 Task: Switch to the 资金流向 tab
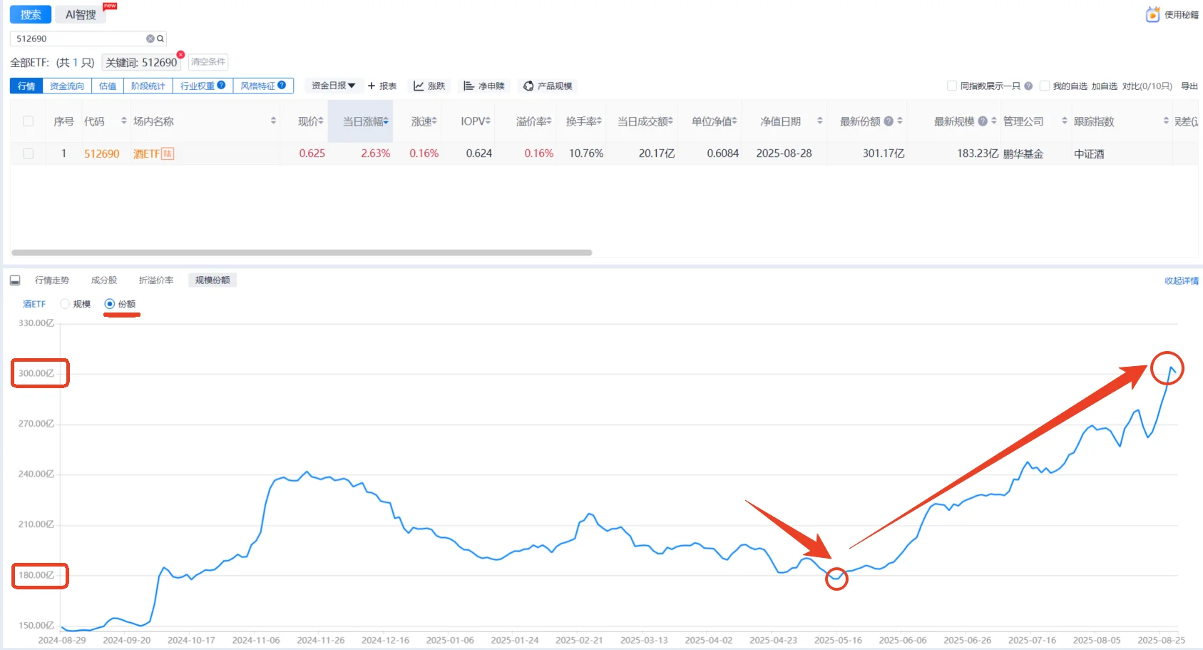pos(67,86)
